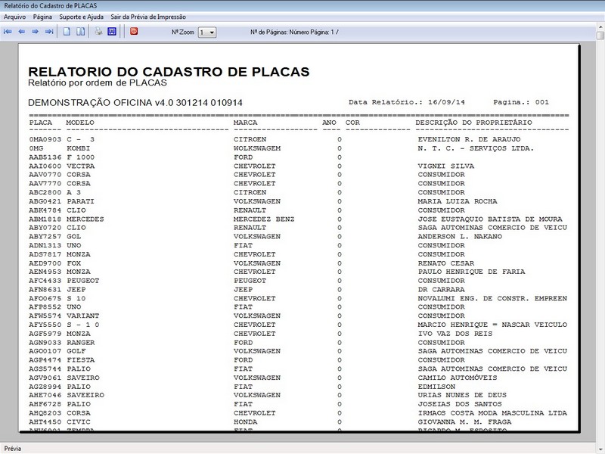Click the VARIANT model entry
Viewport: 605px width, 454px height.
click(83, 316)
